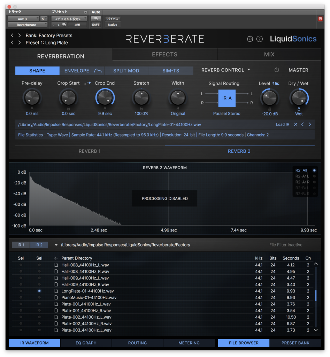Adjust the Dry/Wet knob
The height and width of the screenshot is (357, 330).
[299, 98]
